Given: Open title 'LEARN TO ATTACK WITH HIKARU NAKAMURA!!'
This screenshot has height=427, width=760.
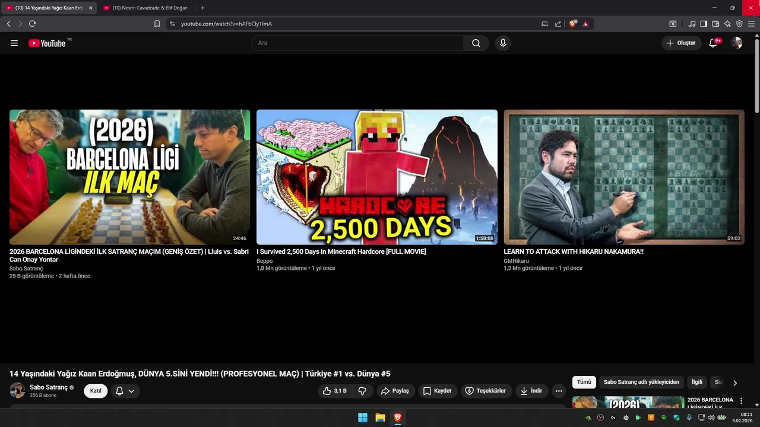Looking at the screenshot, I should [x=574, y=251].
